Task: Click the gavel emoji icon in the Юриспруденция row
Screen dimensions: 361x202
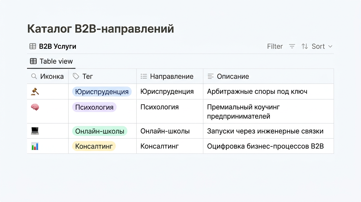Action: click(x=35, y=92)
